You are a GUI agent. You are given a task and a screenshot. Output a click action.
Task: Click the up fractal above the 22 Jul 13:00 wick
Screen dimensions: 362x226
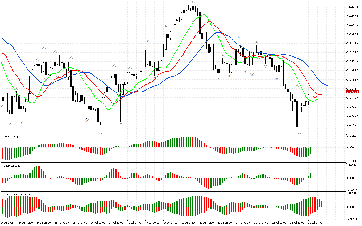(x=297, y=85)
